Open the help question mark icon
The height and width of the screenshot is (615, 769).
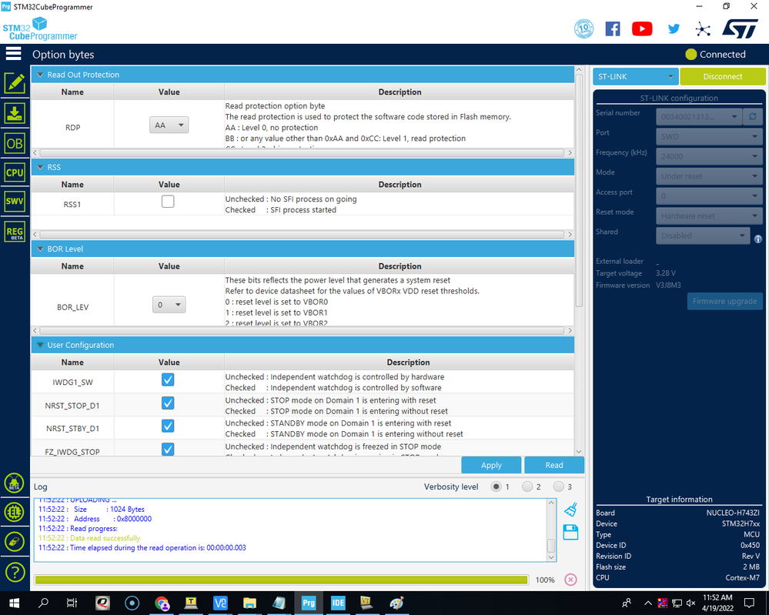(x=15, y=573)
